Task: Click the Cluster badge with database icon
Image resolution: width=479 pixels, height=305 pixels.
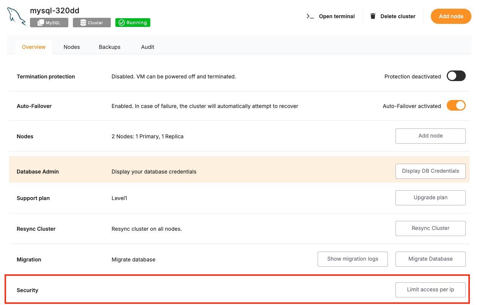Action: tap(91, 22)
